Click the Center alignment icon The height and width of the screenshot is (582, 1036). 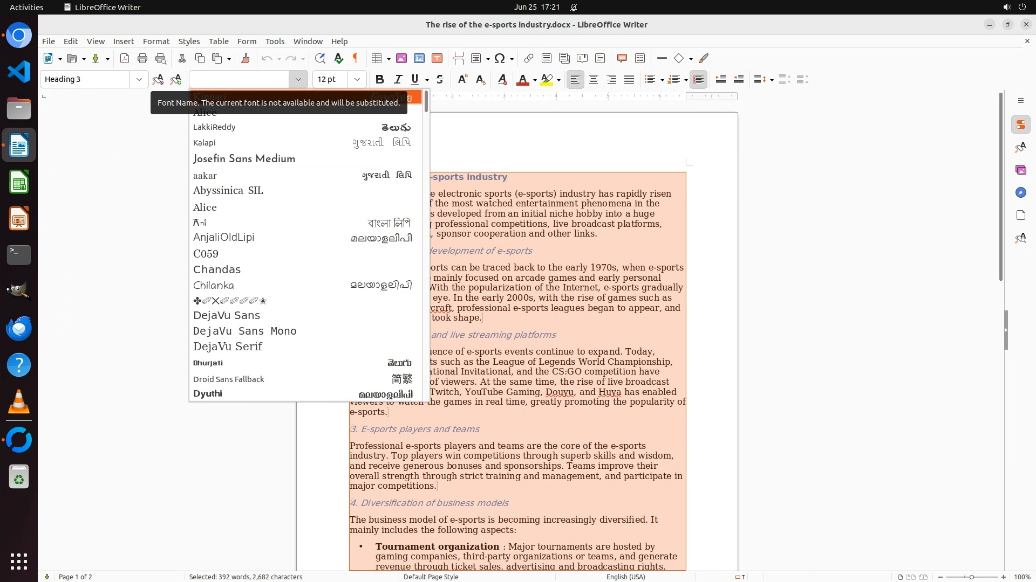[594, 79]
